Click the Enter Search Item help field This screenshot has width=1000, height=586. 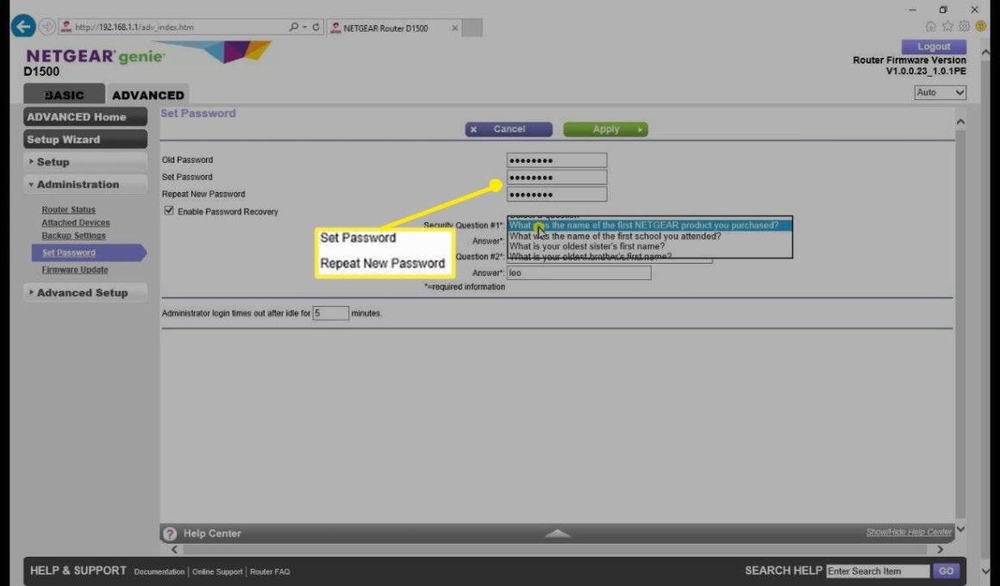tap(878, 571)
